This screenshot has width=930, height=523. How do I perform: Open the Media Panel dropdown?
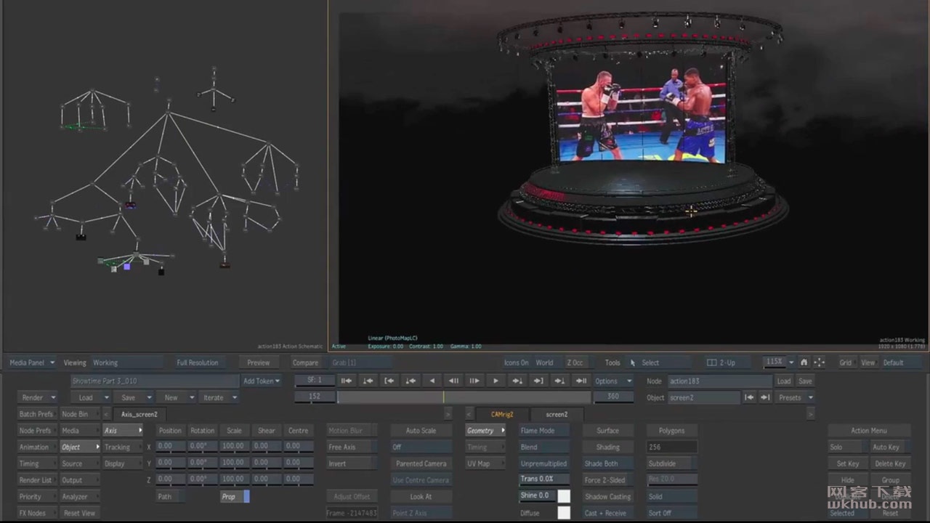(32, 362)
